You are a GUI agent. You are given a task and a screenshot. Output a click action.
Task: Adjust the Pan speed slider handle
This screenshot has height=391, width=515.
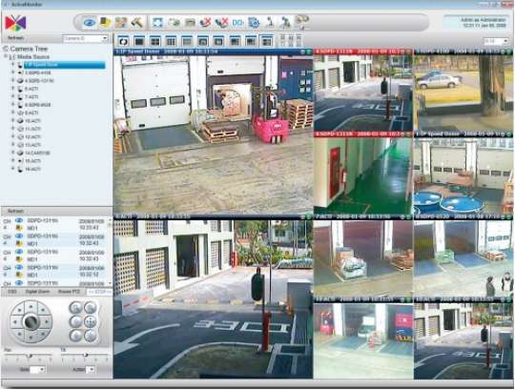point(30,355)
